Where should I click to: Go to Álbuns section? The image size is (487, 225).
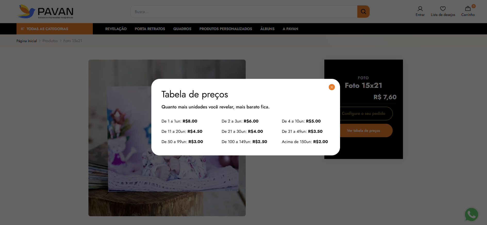[x=267, y=29]
